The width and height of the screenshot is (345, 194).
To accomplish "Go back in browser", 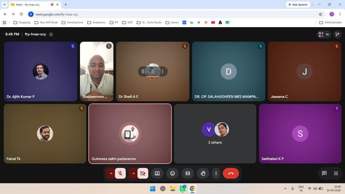I will (x=5, y=14).
